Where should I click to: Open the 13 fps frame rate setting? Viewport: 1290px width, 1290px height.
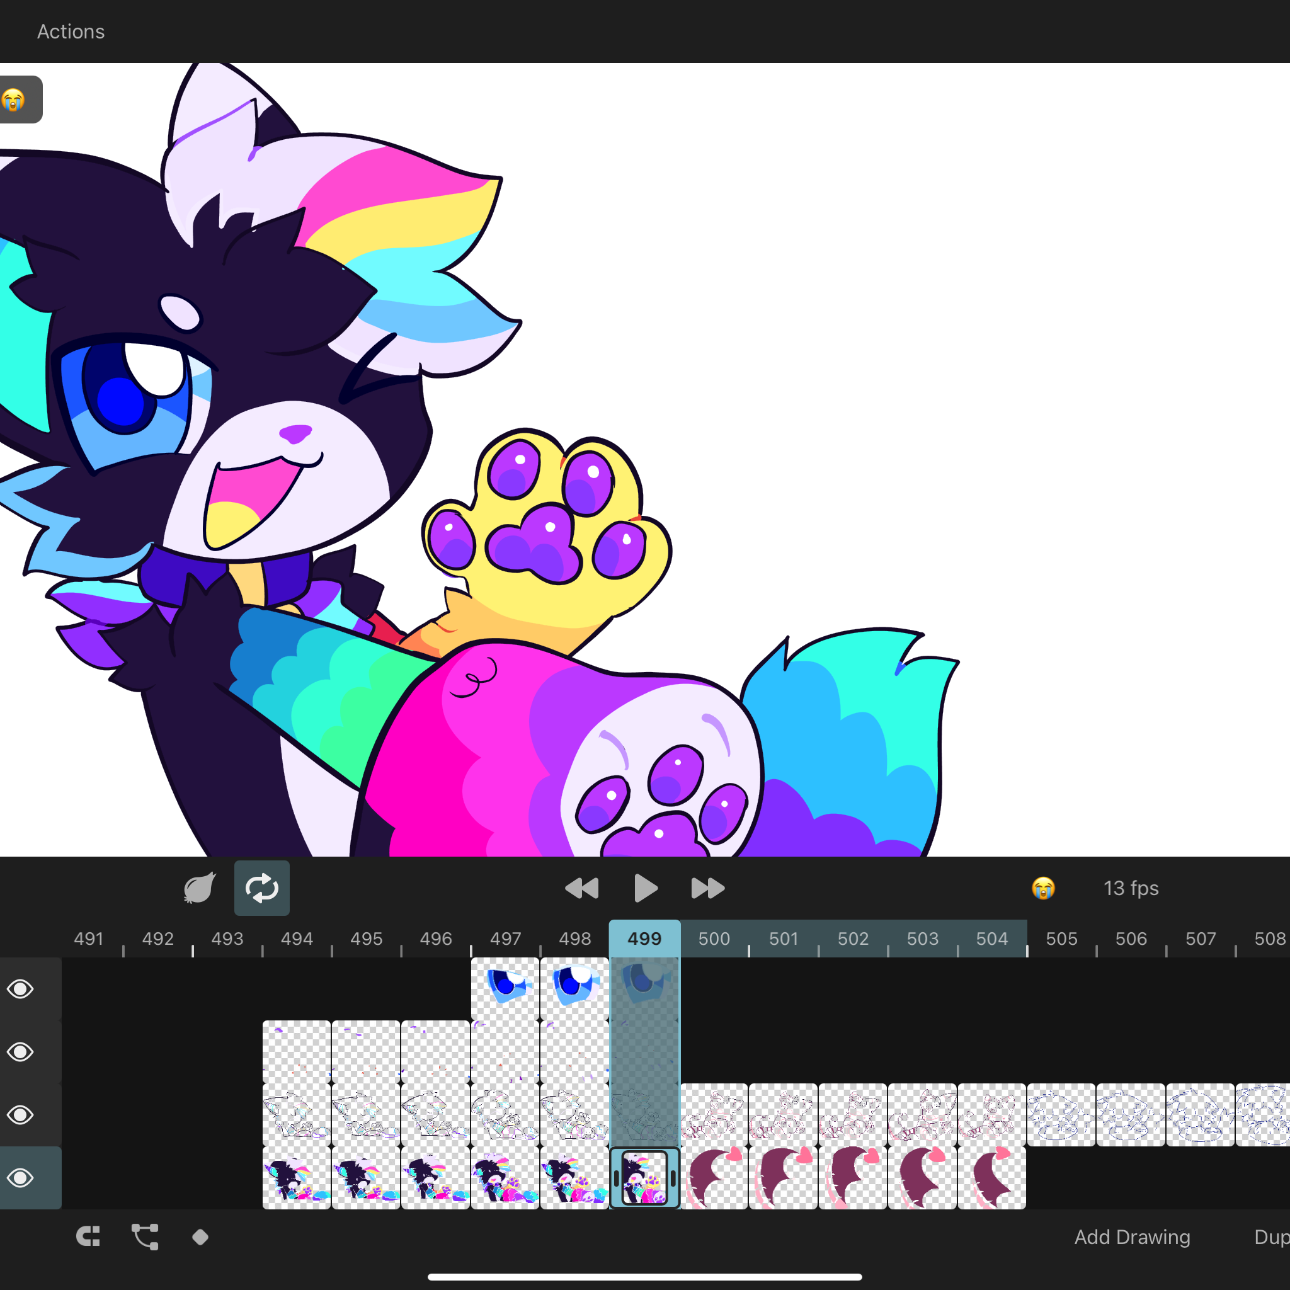tap(1131, 888)
